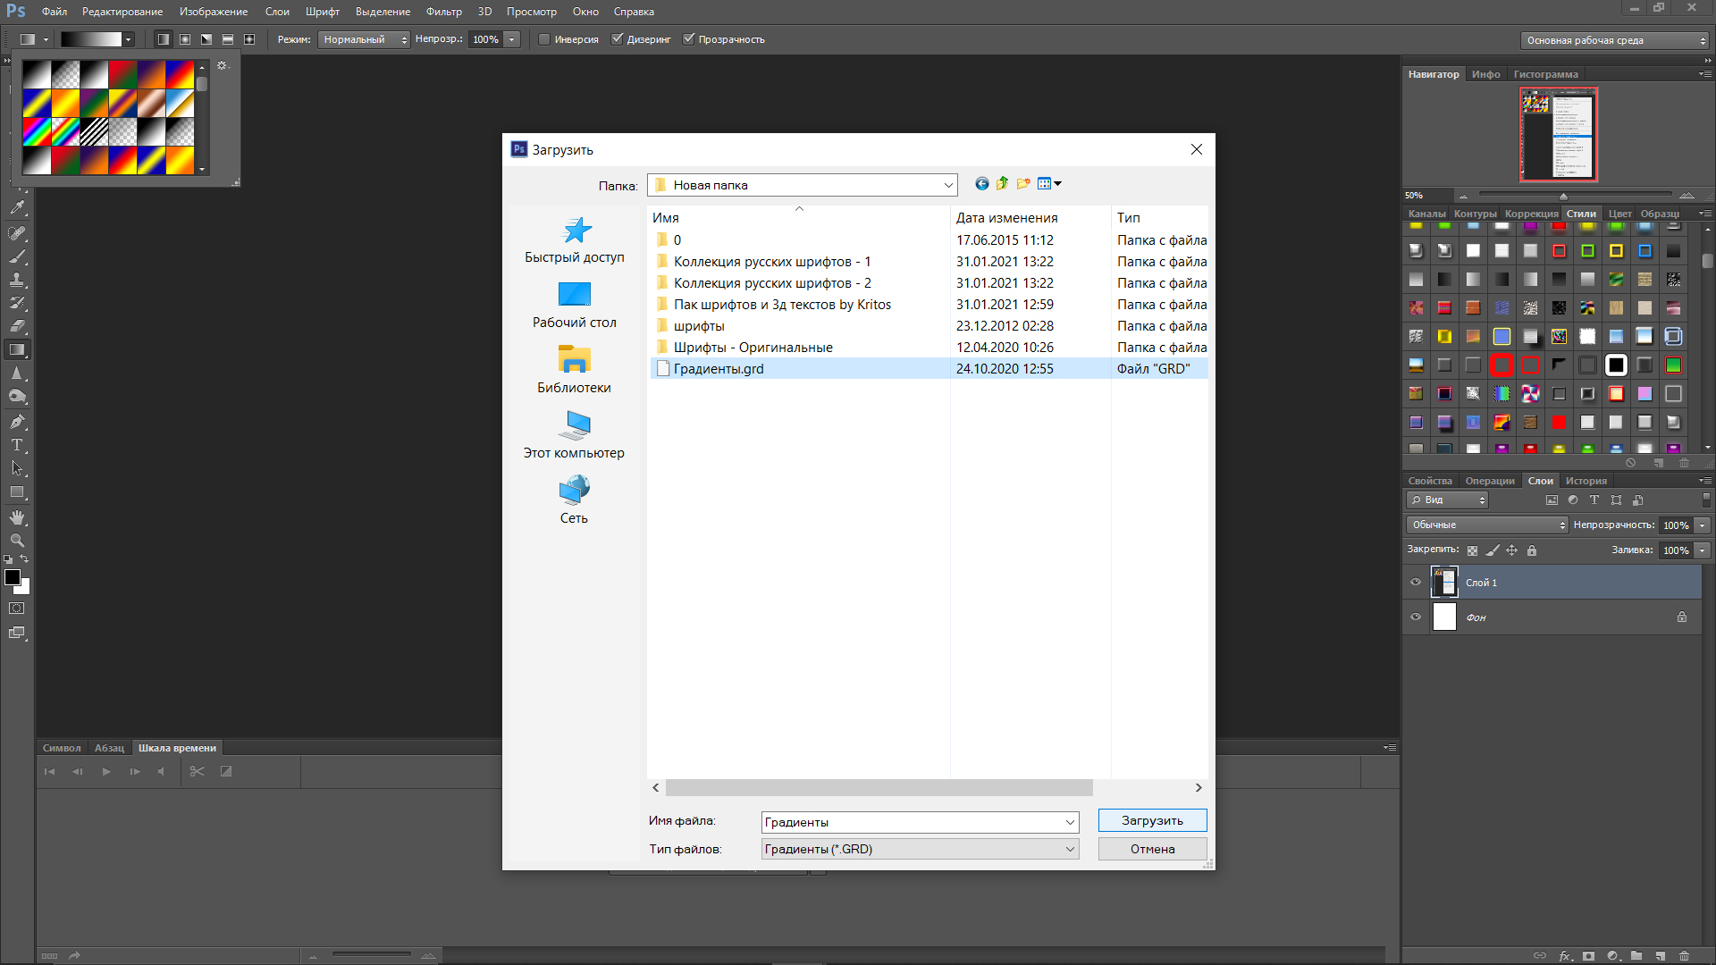Open Libraries location in sidebar
The height and width of the screenshot is (965, 1716).
coord(575,371)
